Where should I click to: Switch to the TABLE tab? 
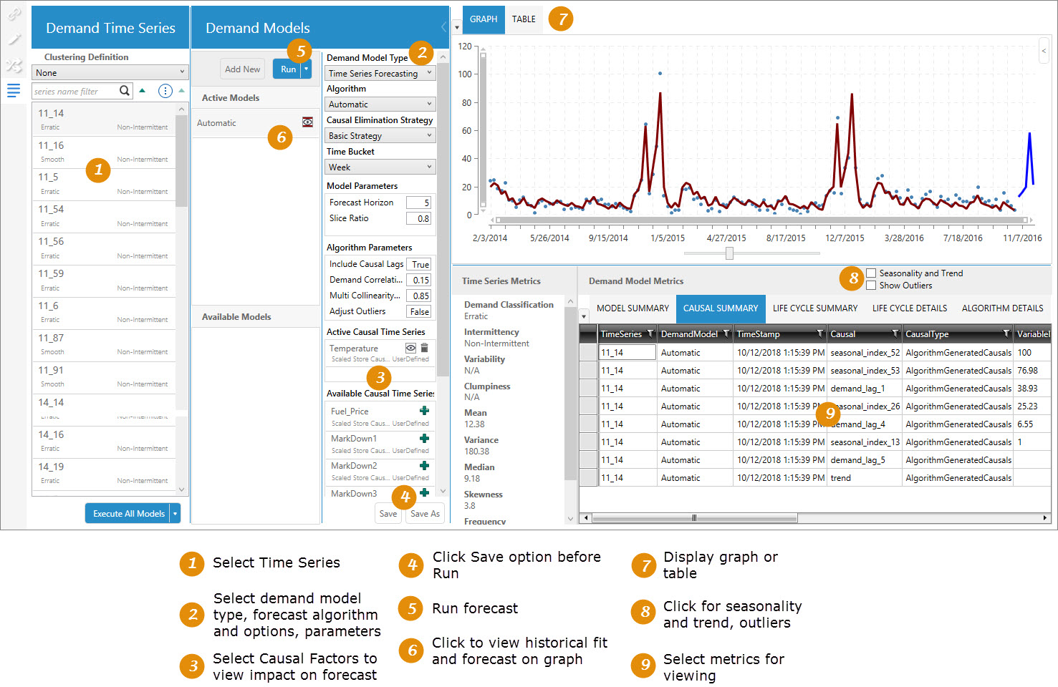524,19
